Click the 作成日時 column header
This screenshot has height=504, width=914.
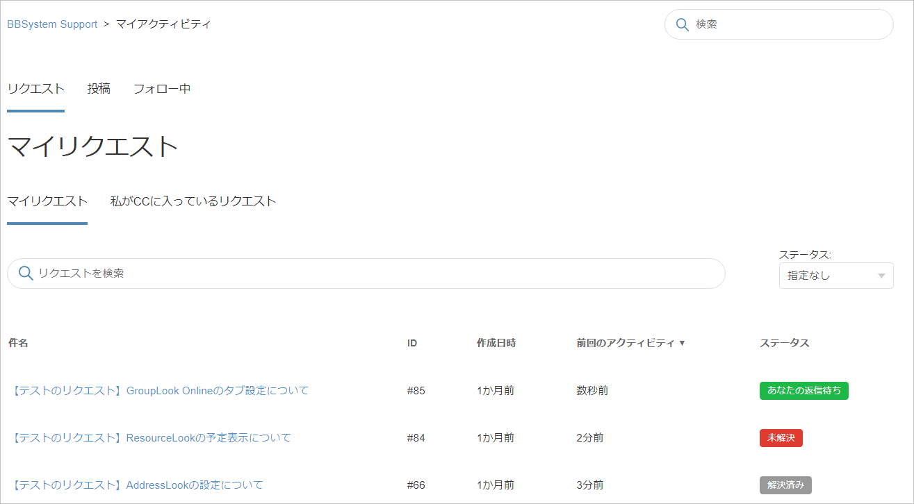pos(496,343)
